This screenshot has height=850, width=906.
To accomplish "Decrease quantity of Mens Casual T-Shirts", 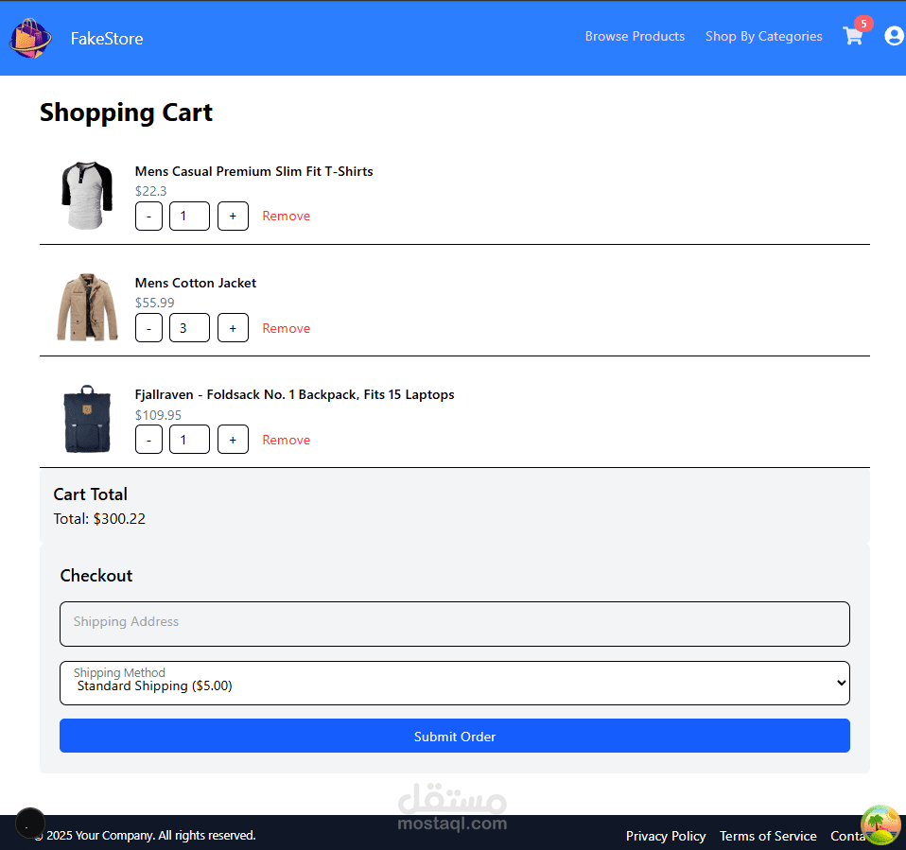I will (x=148, y=217).
